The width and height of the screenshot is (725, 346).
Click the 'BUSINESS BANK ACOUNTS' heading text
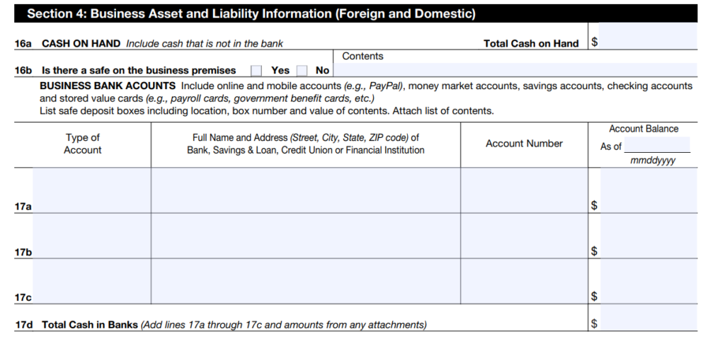[108, 86]
